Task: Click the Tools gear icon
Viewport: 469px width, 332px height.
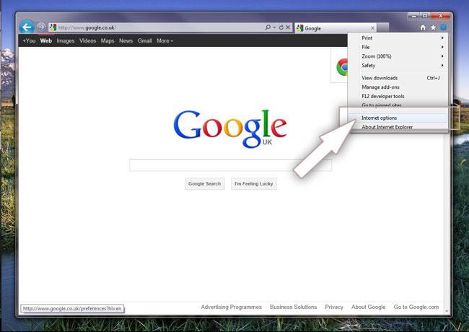Action: (443, 27)
